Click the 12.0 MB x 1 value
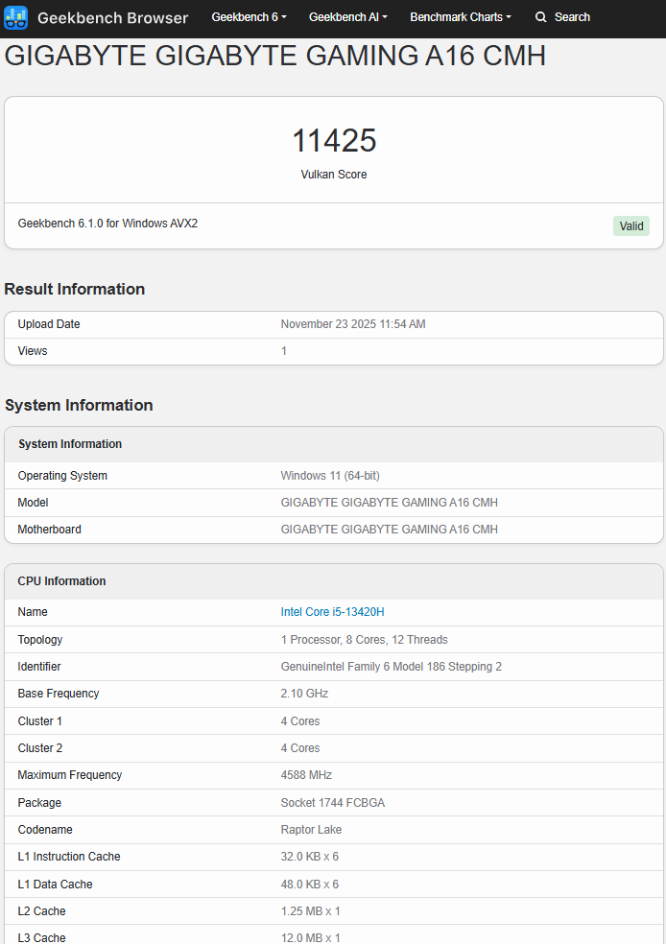This screenshot has width=666, height=944. click(x=310, y=937)
